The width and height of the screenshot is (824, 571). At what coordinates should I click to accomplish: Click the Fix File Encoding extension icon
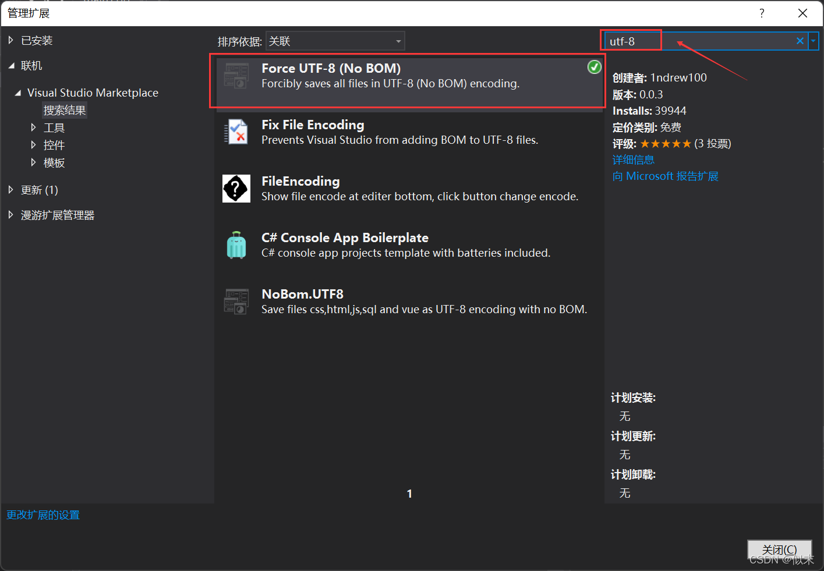[x=236, y=132]
